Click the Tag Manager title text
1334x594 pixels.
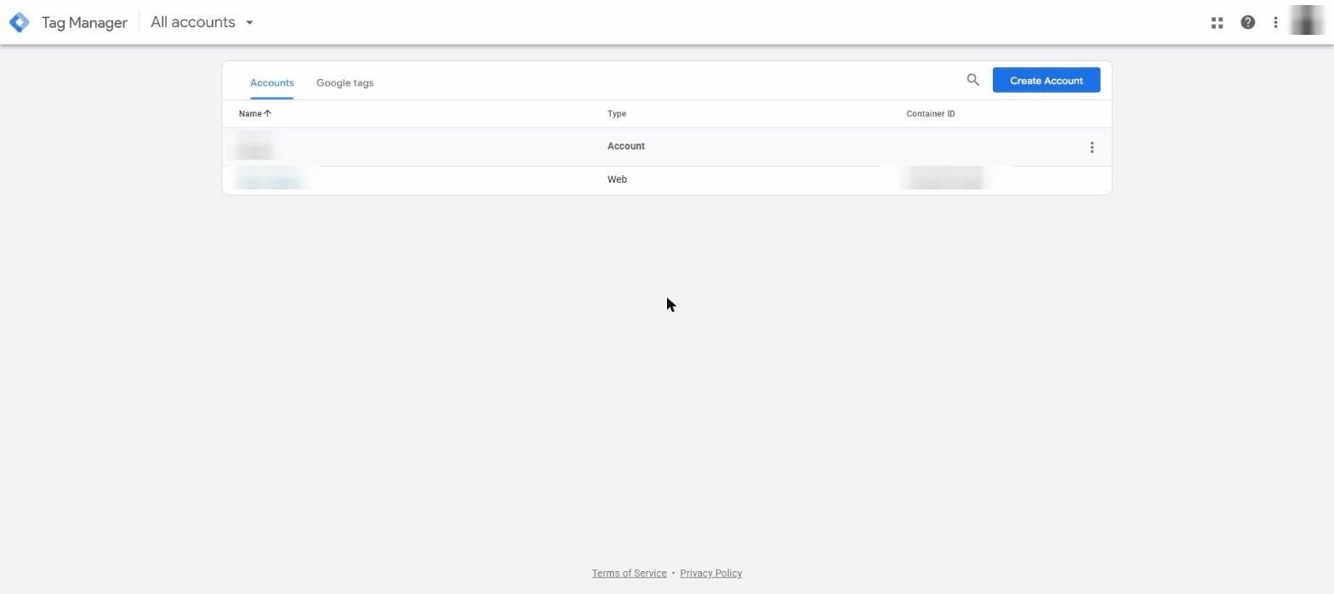point(84,23)
